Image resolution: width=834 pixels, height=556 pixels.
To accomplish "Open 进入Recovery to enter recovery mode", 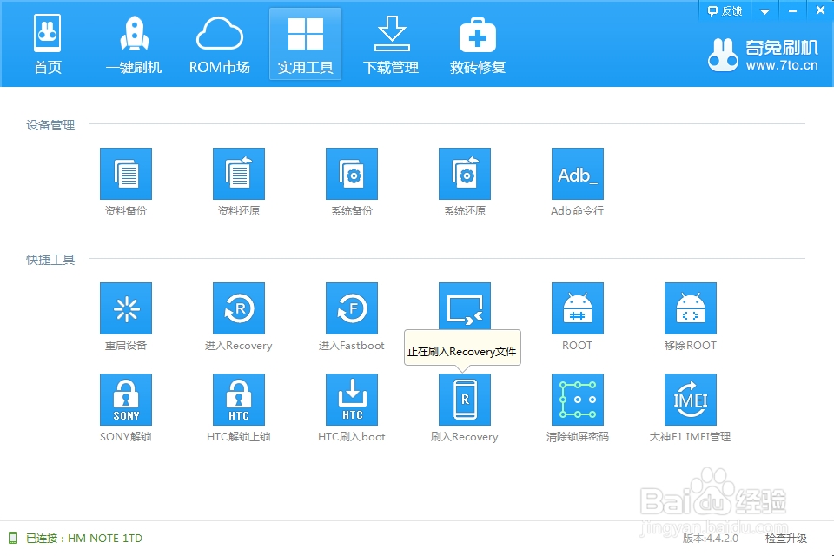I will tap(238, 308).
